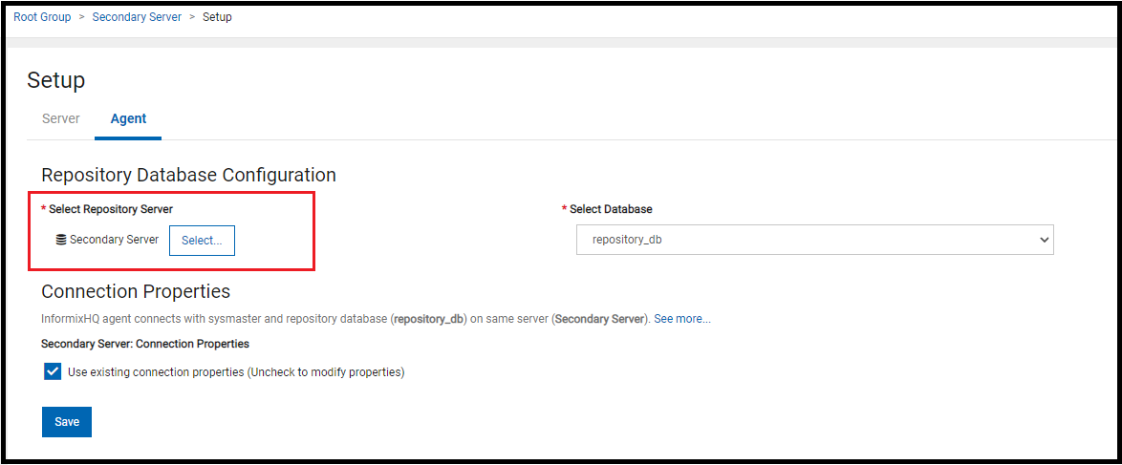Click the Select Repository Server label
The image size is (1122, 465).
click(x=110, y=209)
